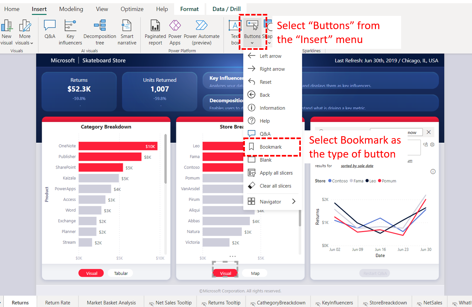Open Q&A visual settings gear

coord(432,145)
